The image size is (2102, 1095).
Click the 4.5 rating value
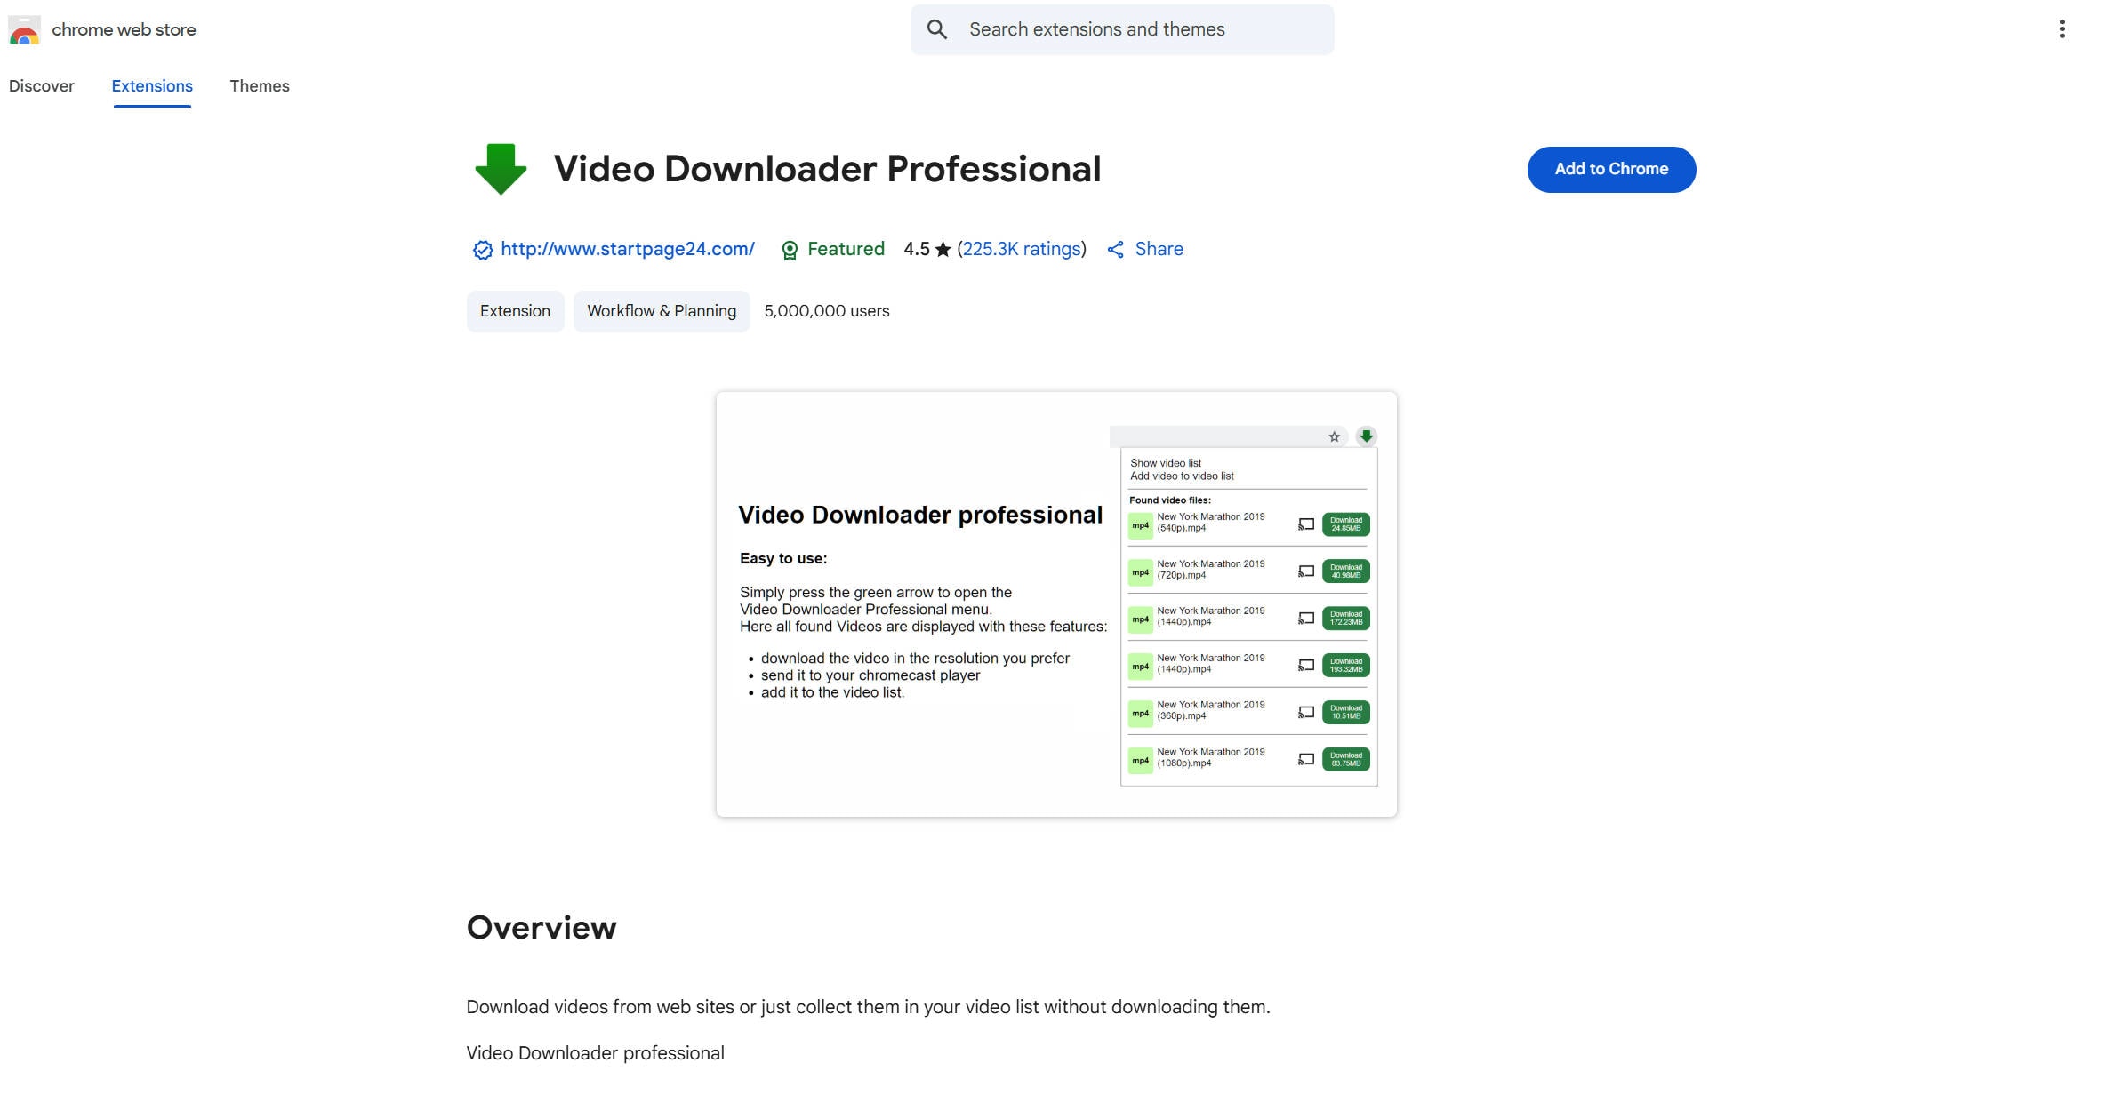(x=917, y=249)
